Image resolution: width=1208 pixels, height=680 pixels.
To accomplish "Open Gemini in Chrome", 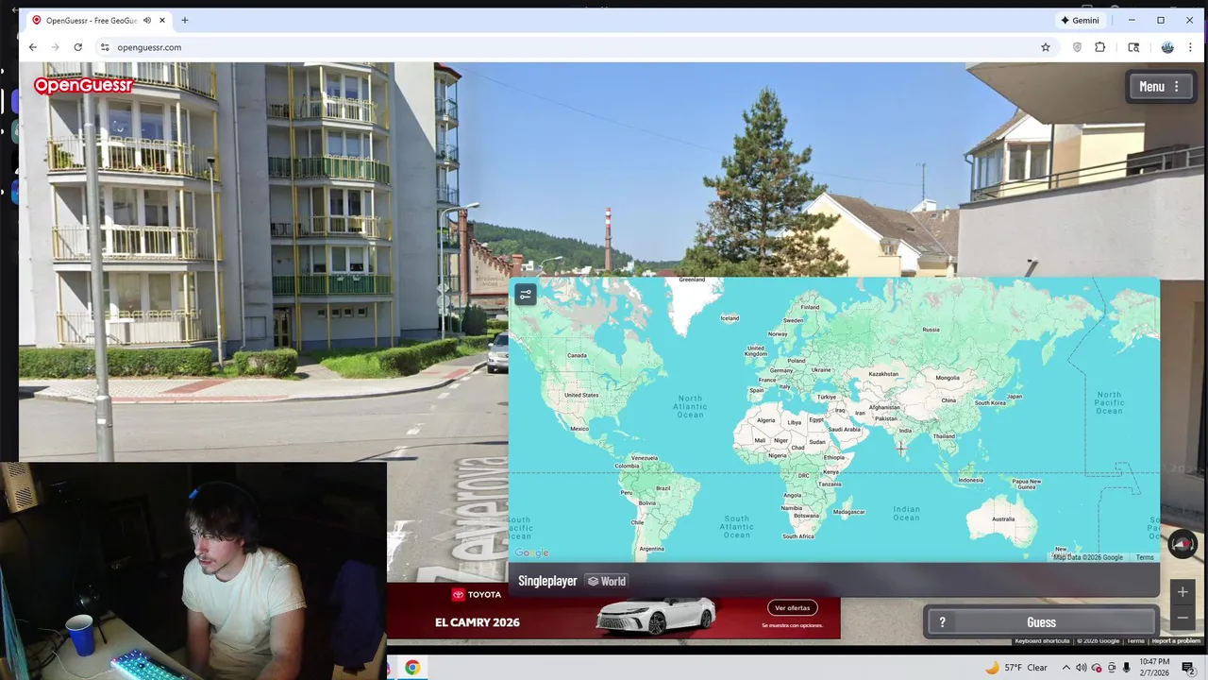I will tap(1080, 20).
